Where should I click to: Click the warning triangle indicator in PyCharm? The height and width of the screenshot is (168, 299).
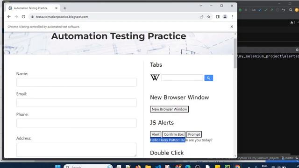click(x=292, y=22)
